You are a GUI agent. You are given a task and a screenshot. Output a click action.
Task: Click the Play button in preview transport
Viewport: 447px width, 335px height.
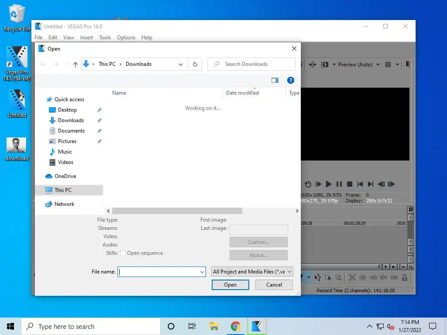tap(328, 185)
